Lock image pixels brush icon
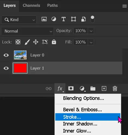Viewport: 128px width, 135px height. pyautogui.click(x=27, y=42)
